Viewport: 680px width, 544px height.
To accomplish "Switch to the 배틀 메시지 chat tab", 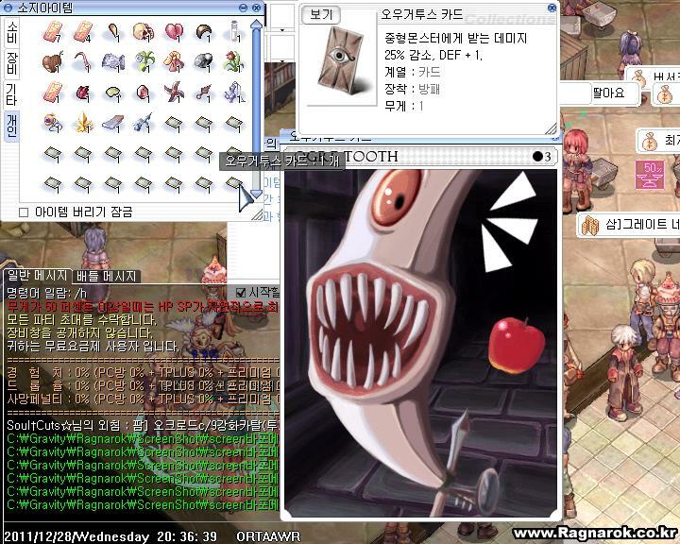I will [107, 277].
